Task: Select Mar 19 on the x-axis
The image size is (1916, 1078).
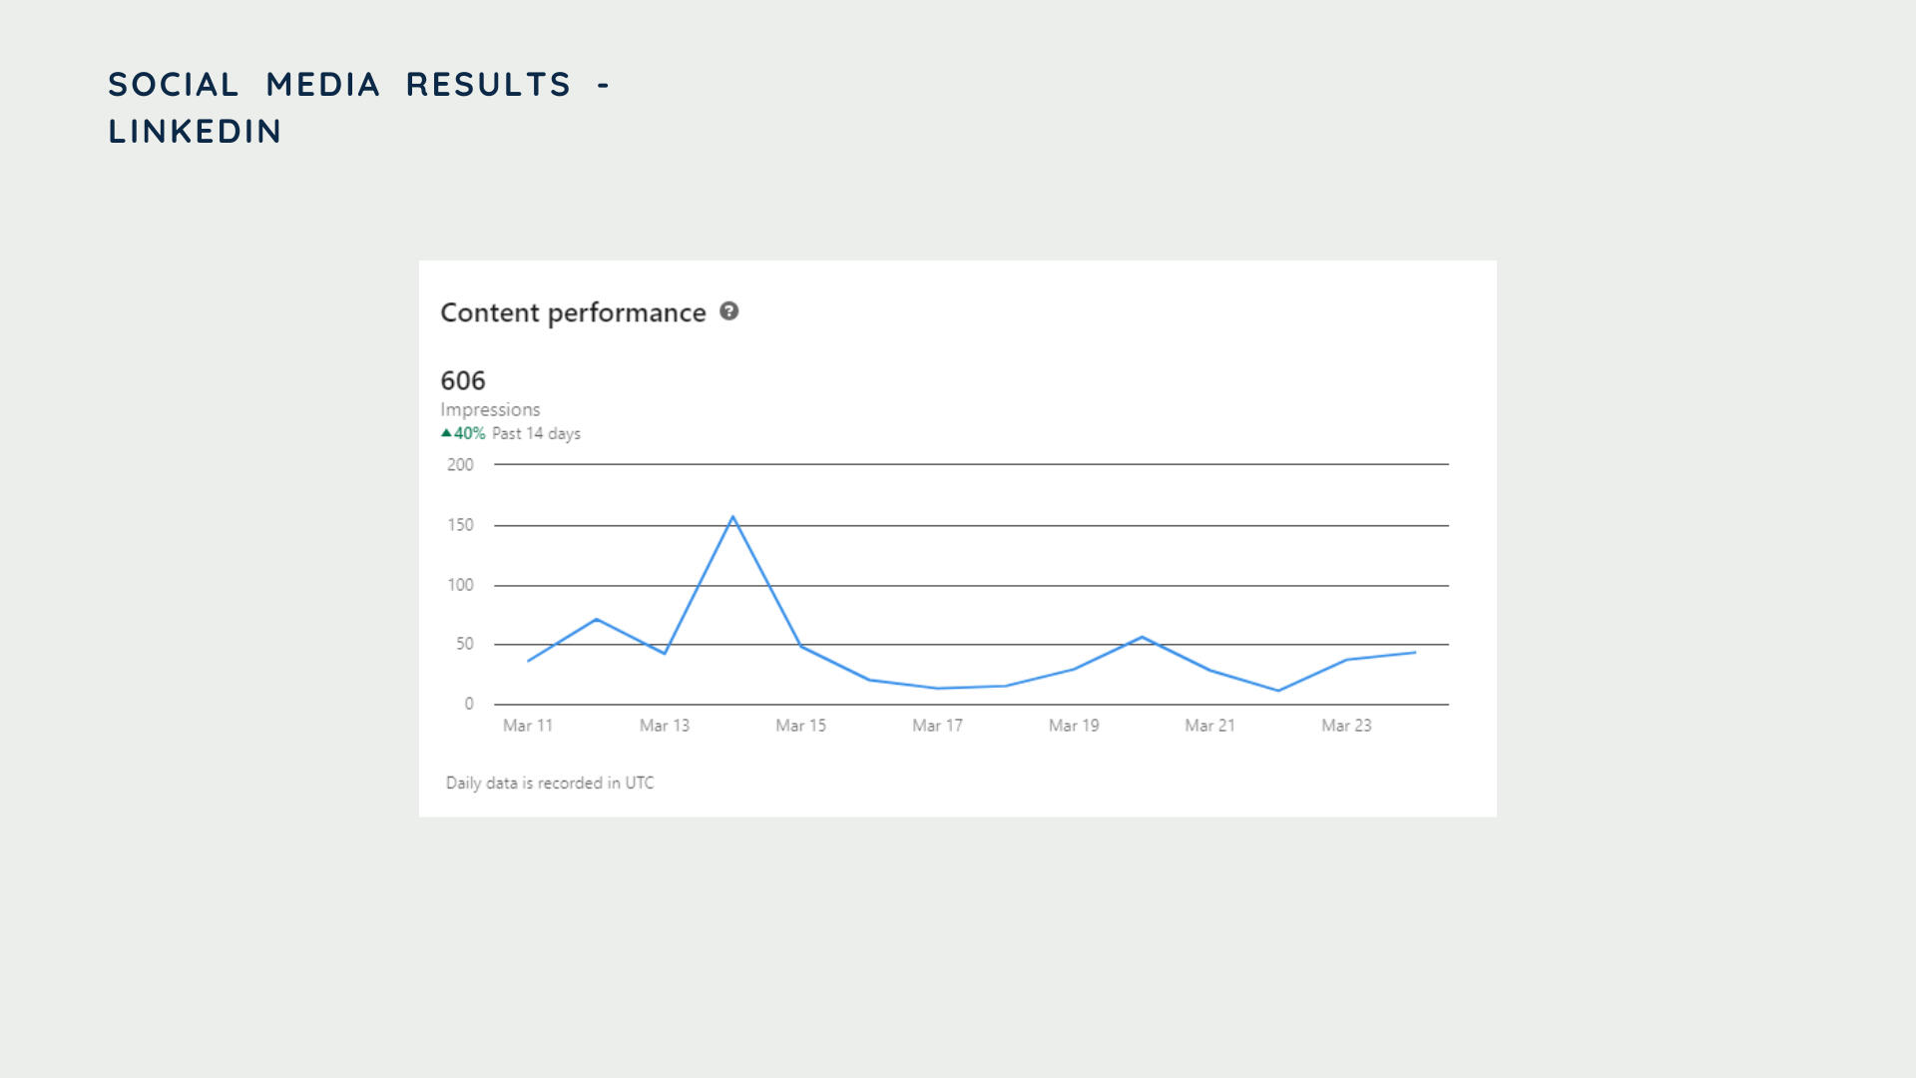Action: (1074, 726)
